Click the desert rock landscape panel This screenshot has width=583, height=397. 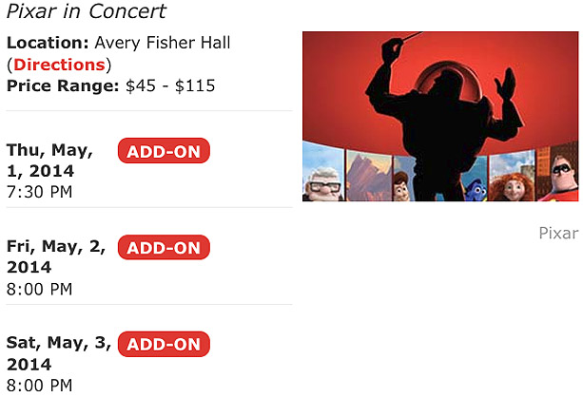pos(369,177)
